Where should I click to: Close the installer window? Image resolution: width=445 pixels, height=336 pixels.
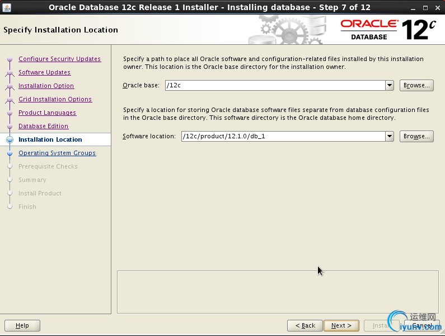(438, 8)
